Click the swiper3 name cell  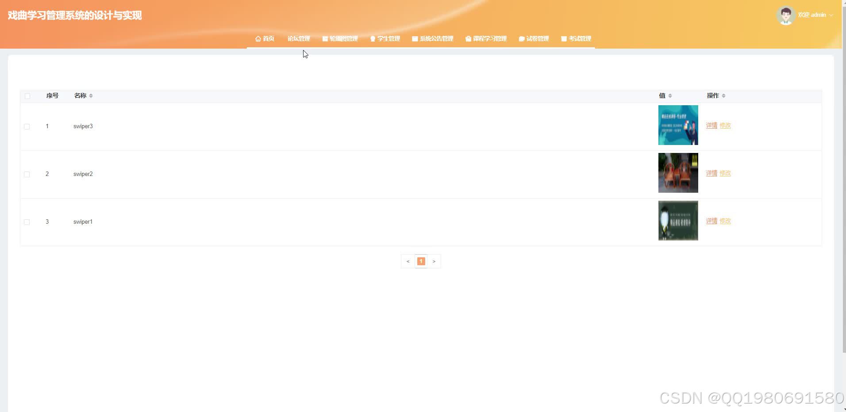click(83, 126)
